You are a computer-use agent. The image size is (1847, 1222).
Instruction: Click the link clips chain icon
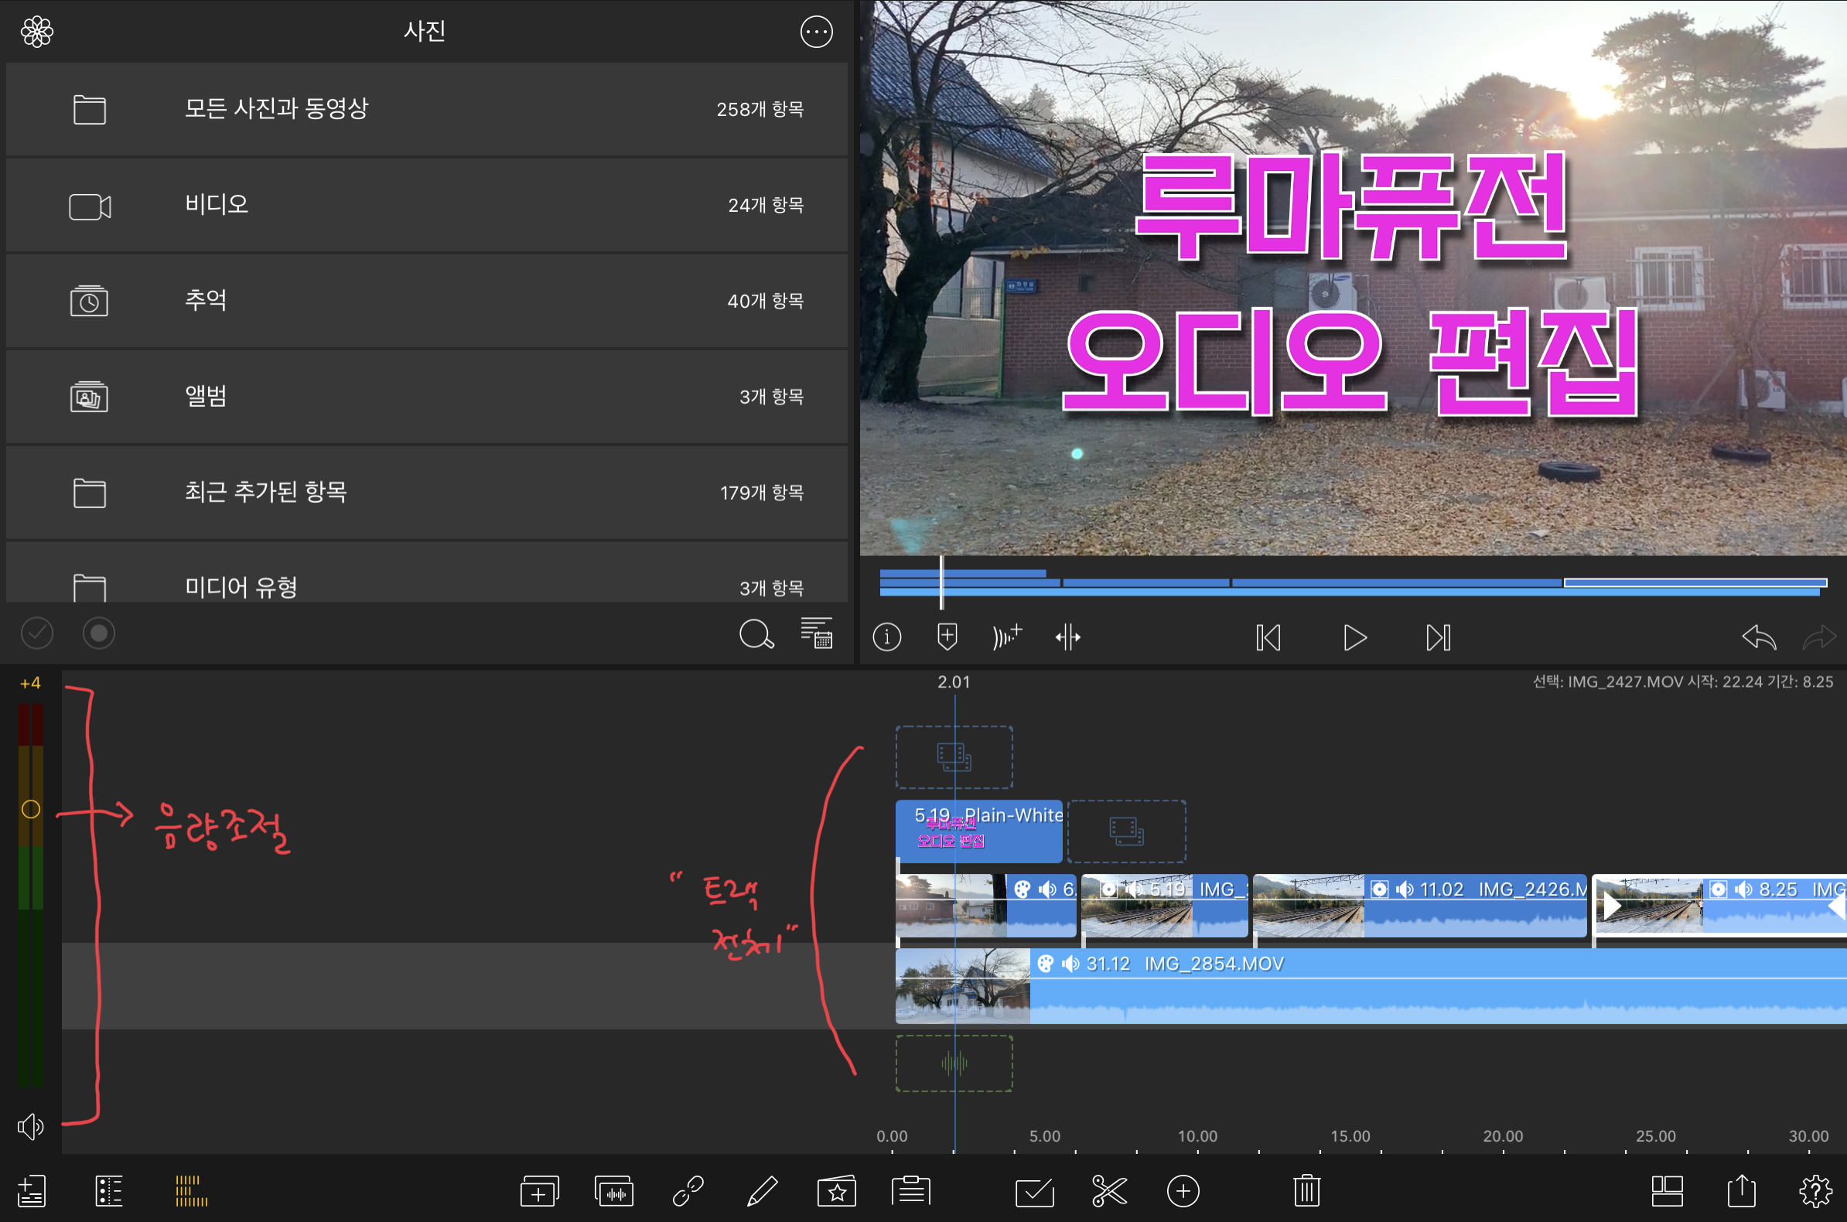(688, 1191)
